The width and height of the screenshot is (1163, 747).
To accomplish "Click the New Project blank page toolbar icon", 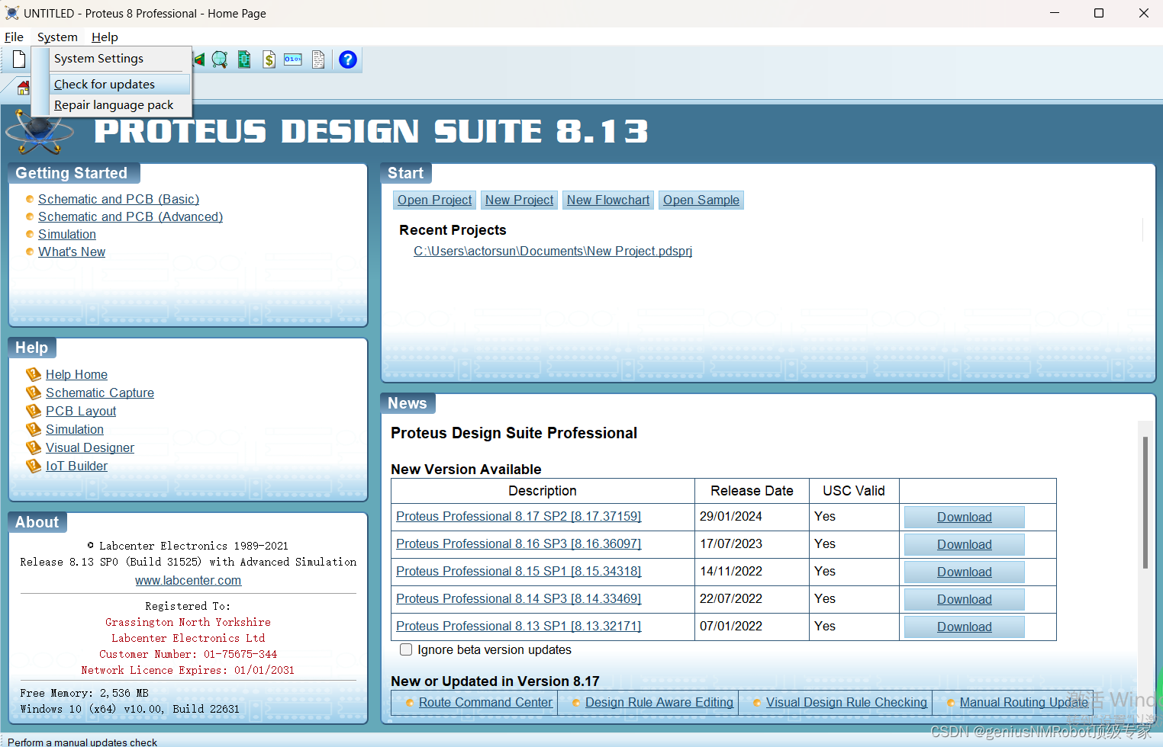I will pos(18,59).
